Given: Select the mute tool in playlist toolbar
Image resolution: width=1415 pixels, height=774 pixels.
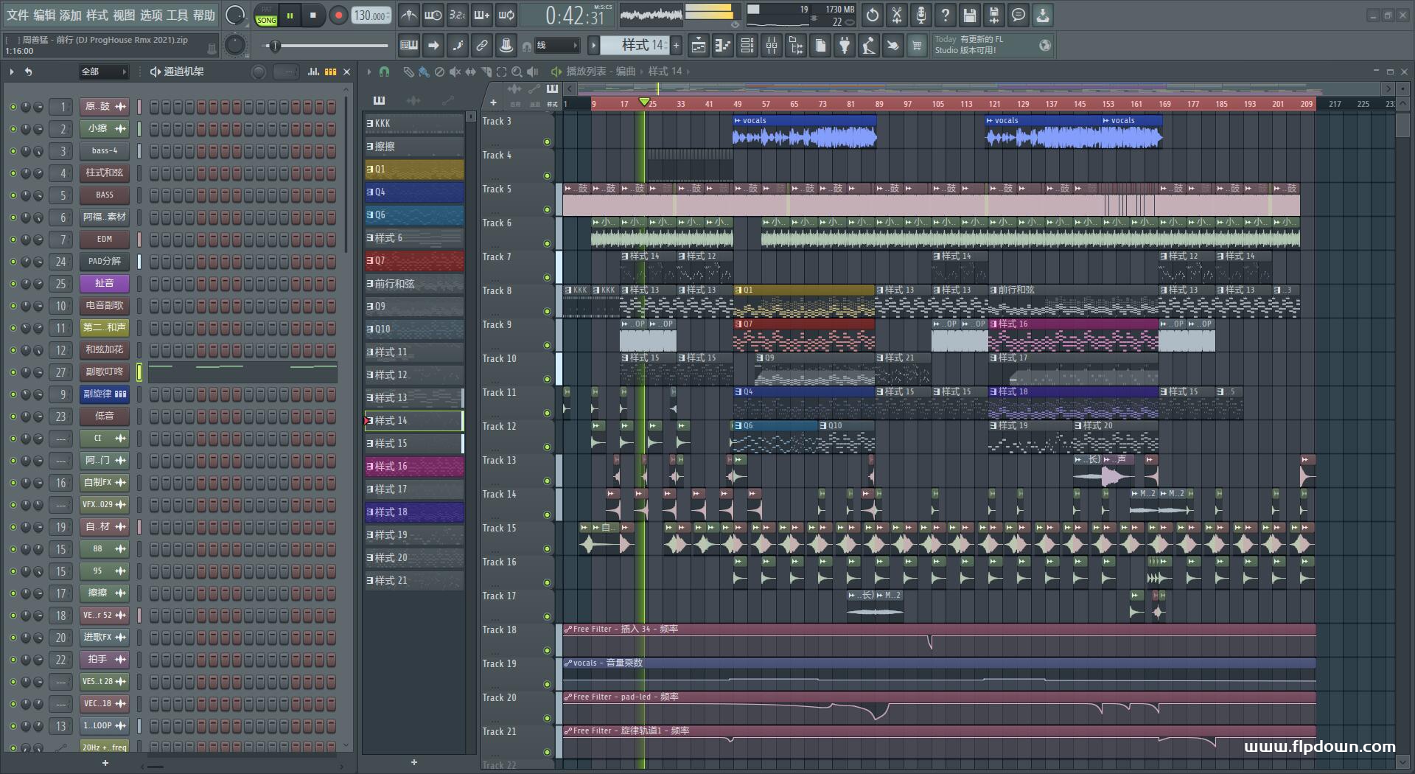Looking at the screenshot, I should click(x=455, y=72).
